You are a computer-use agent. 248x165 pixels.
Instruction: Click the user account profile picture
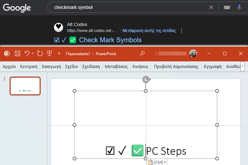pyautogui.click(x=193, y=53)
